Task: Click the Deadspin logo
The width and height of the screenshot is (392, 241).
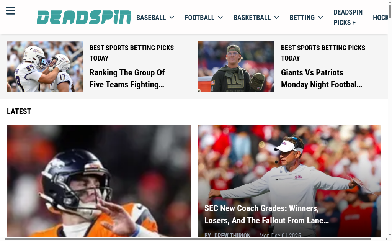Action: (x=84, y=17)
